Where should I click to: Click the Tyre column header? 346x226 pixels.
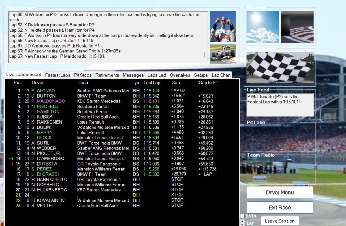point(136,83)
